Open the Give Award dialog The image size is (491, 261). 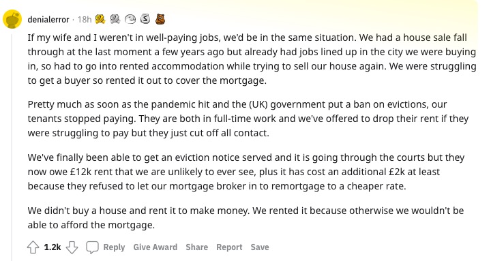(155, 247)
